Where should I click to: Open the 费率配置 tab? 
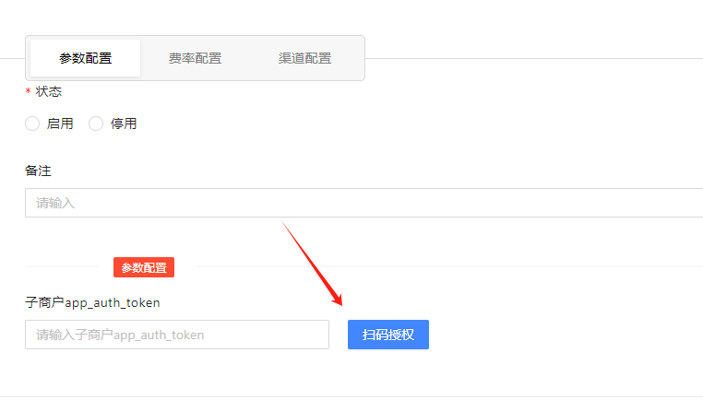195,58
